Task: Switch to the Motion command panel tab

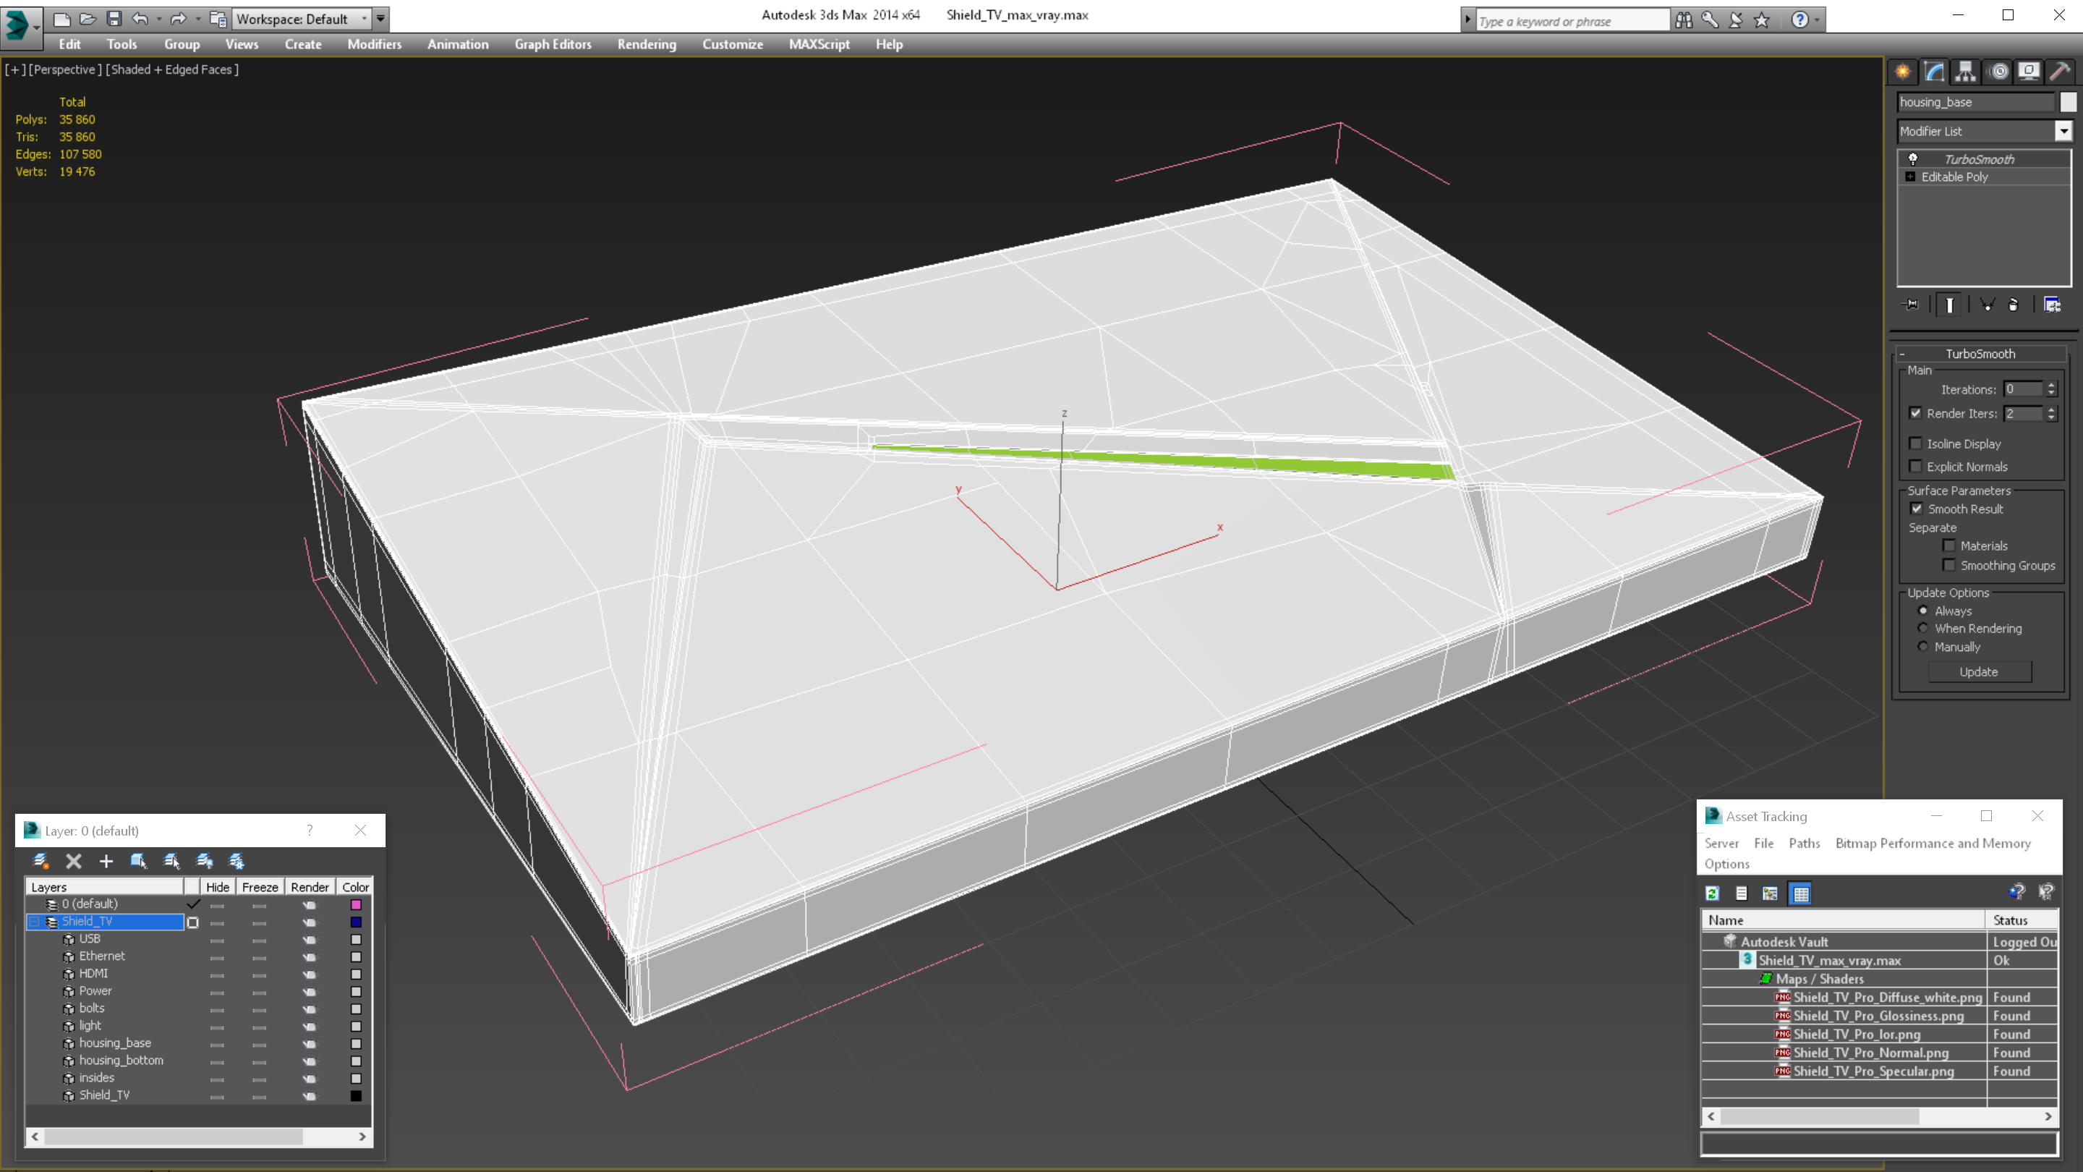Action: [x=1998, y=71]
